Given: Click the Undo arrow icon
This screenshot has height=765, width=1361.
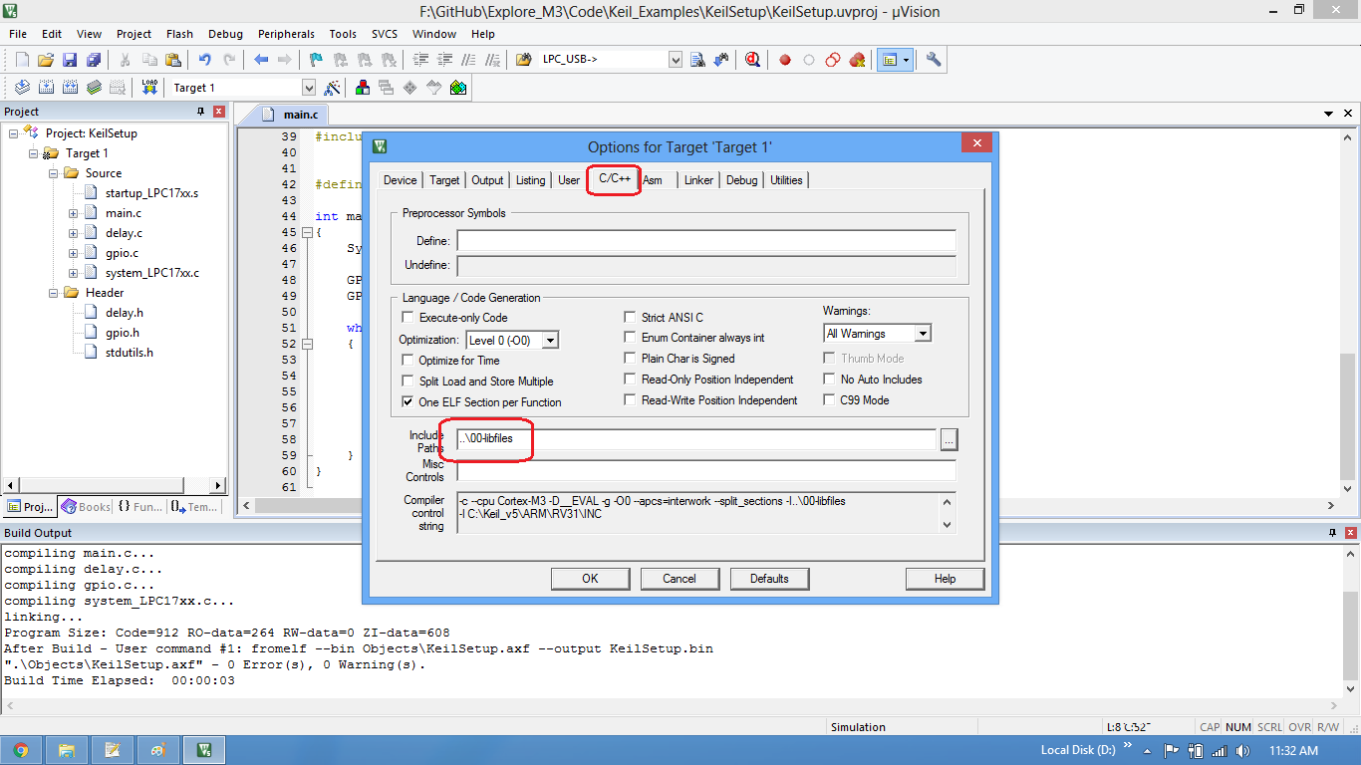Looking at the screenshot, I should pyautogui.click(x=204, y=60).
